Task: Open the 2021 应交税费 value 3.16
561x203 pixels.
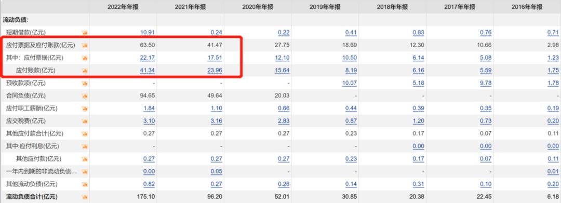Action: pos(217,121)
